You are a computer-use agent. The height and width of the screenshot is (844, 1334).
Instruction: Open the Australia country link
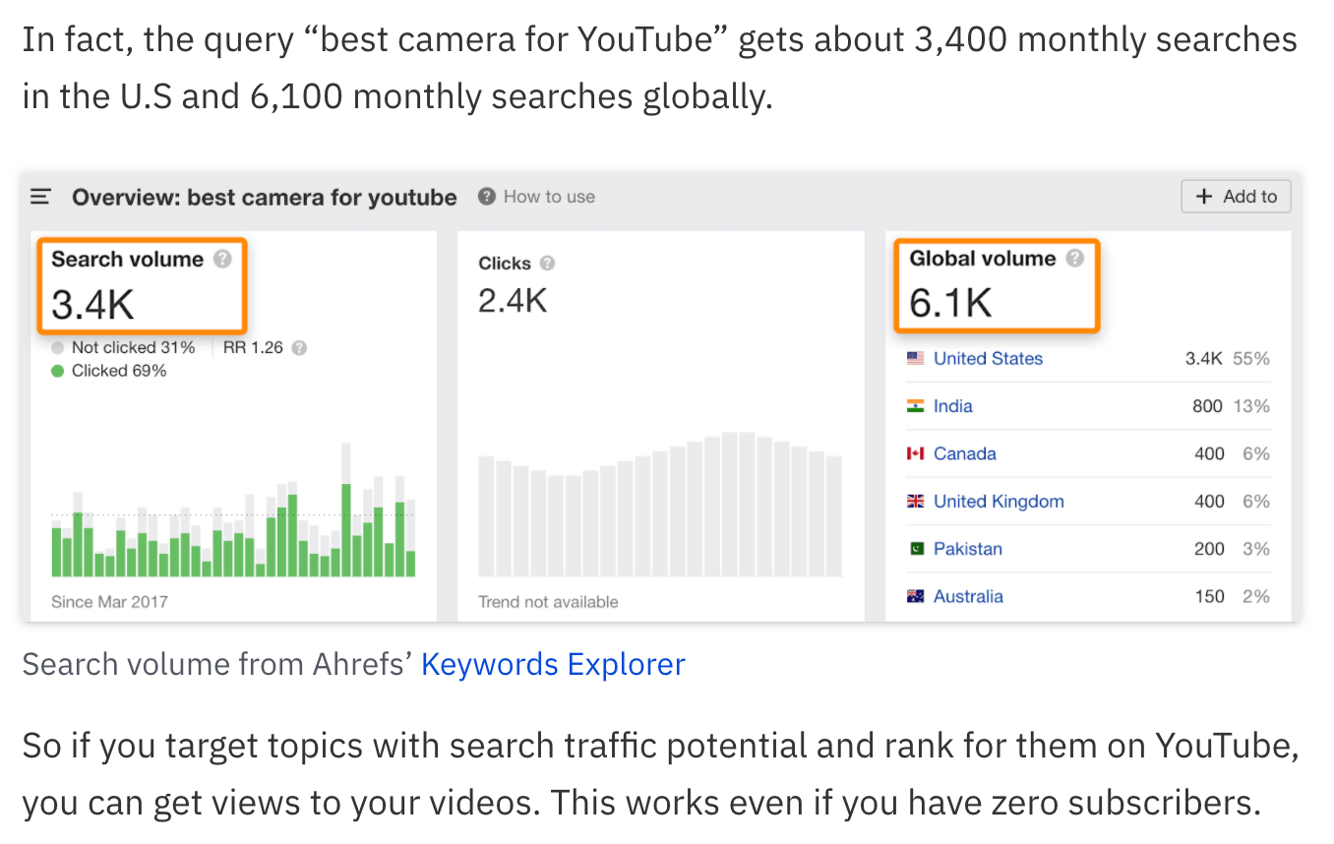(x=968, y=596)
